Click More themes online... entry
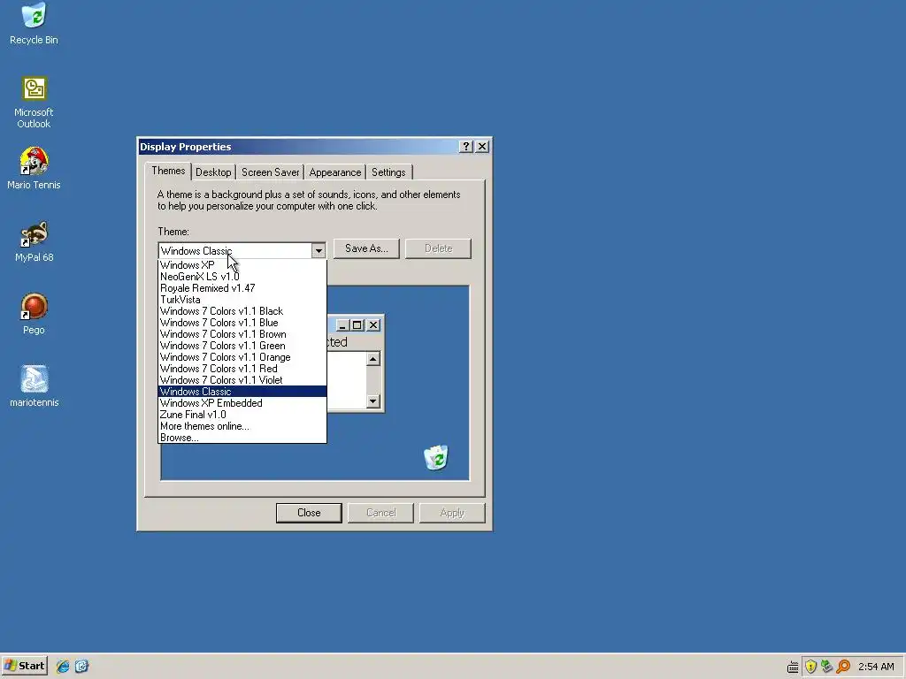The width and height of the screenshot is (906, 679). click(x=242, y=426)
